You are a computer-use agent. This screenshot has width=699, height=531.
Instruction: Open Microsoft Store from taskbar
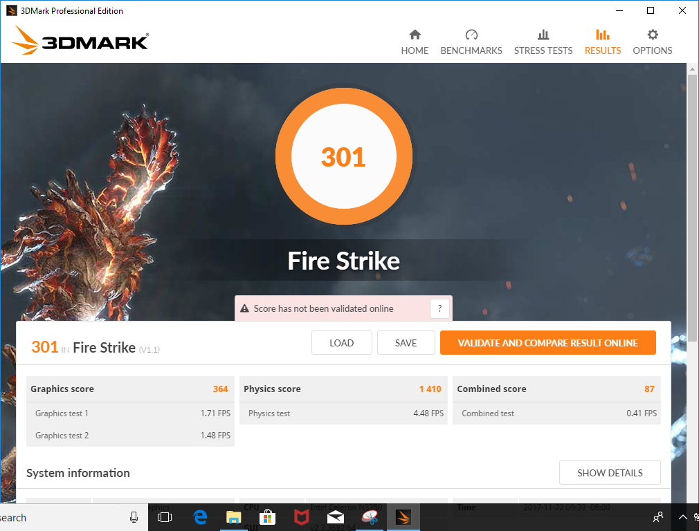267,517
